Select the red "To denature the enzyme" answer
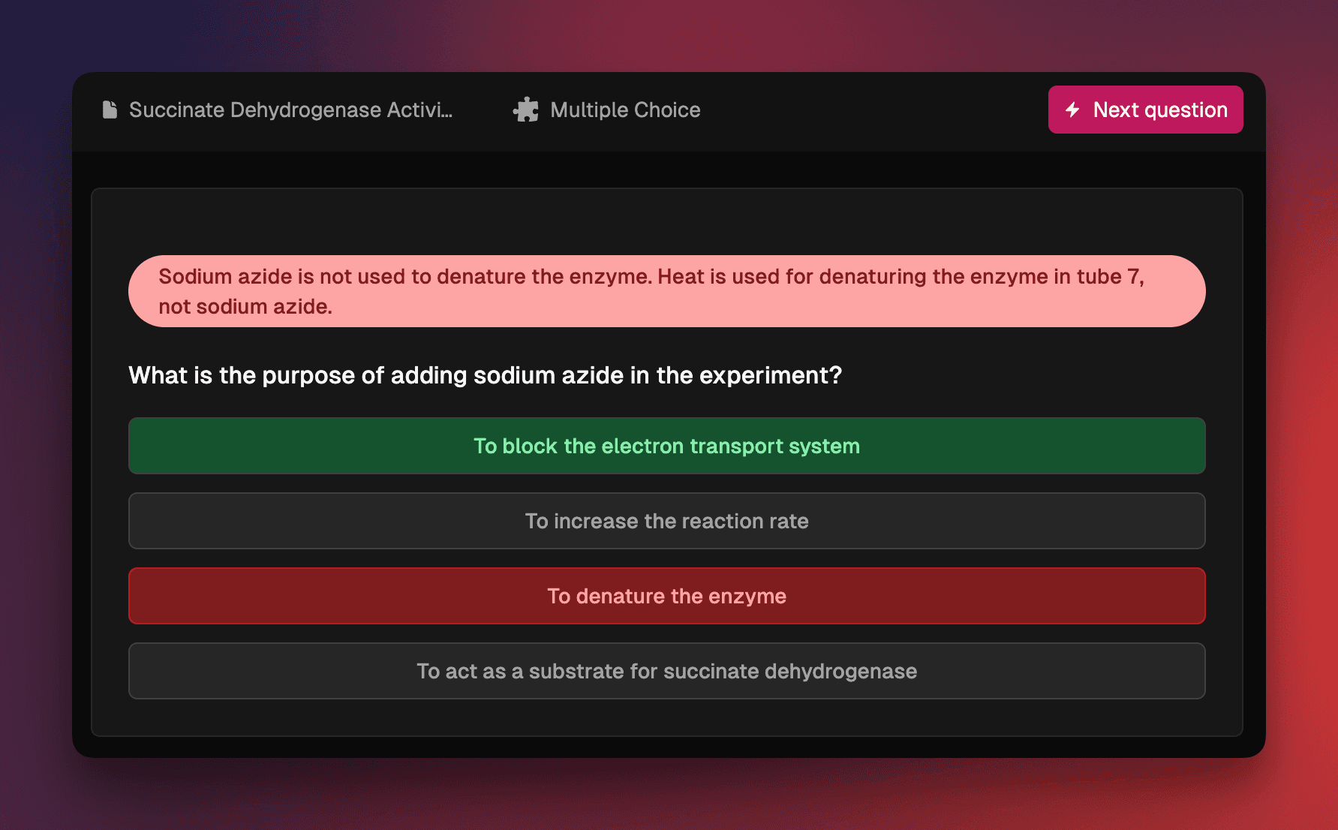The width and height of the screenshot is (1338, 830). (x=666, y=596)
